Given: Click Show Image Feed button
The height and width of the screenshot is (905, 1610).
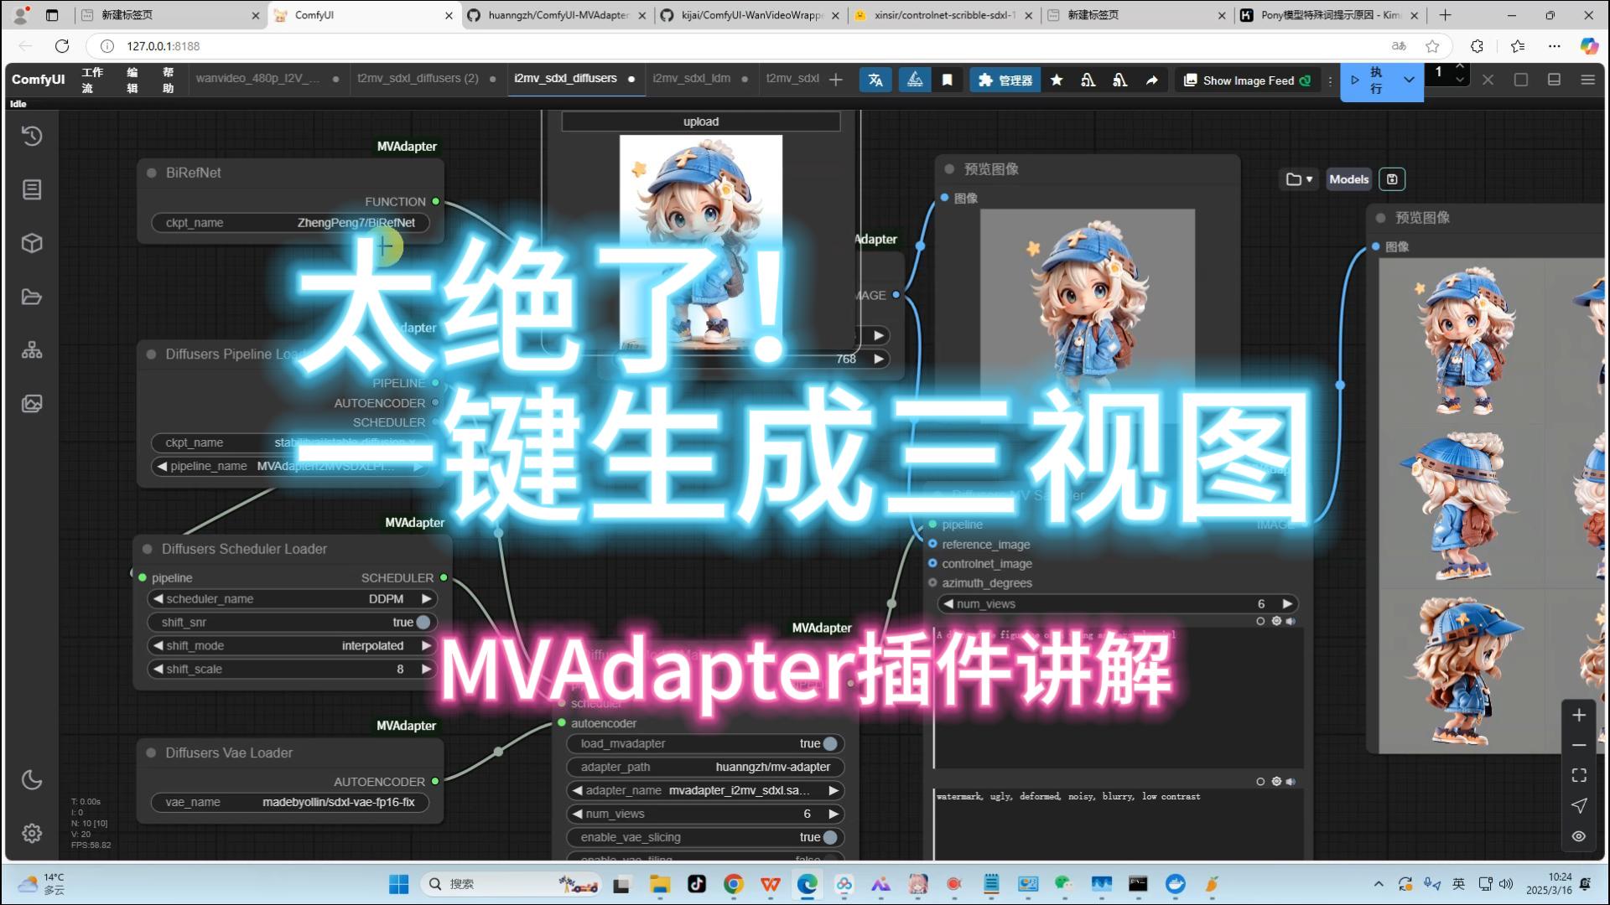Looking at the screenshot, I should [x=1246, y=80].
